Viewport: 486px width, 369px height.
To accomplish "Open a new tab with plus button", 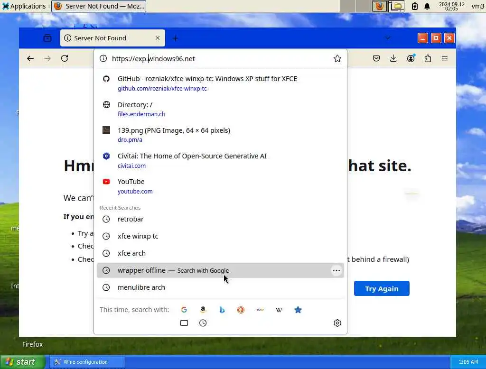I will 176,38.
